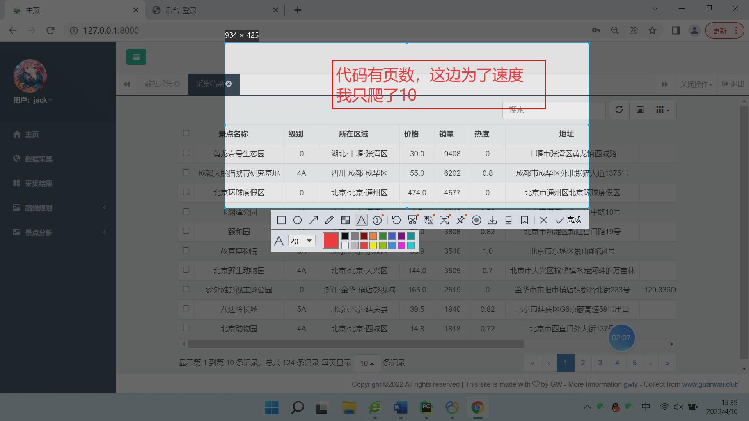Select the rectangle tool in annotation toolbar
Viewport: 749px width, 421px height.
coord(282,220)
